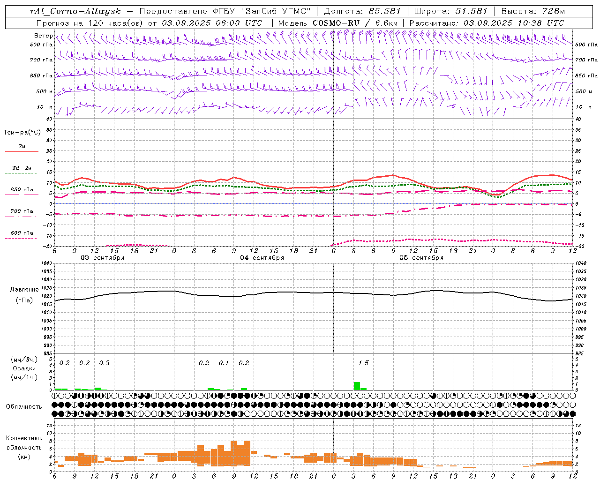Click the '(км)' convective cloud unit label
The height and width of the screenshot is (480, 600).
[x=24, y=456]
